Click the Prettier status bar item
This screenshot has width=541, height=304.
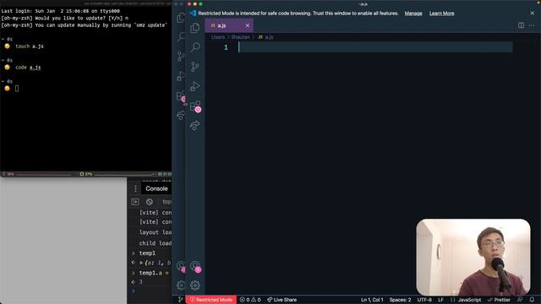click(499, 300)
